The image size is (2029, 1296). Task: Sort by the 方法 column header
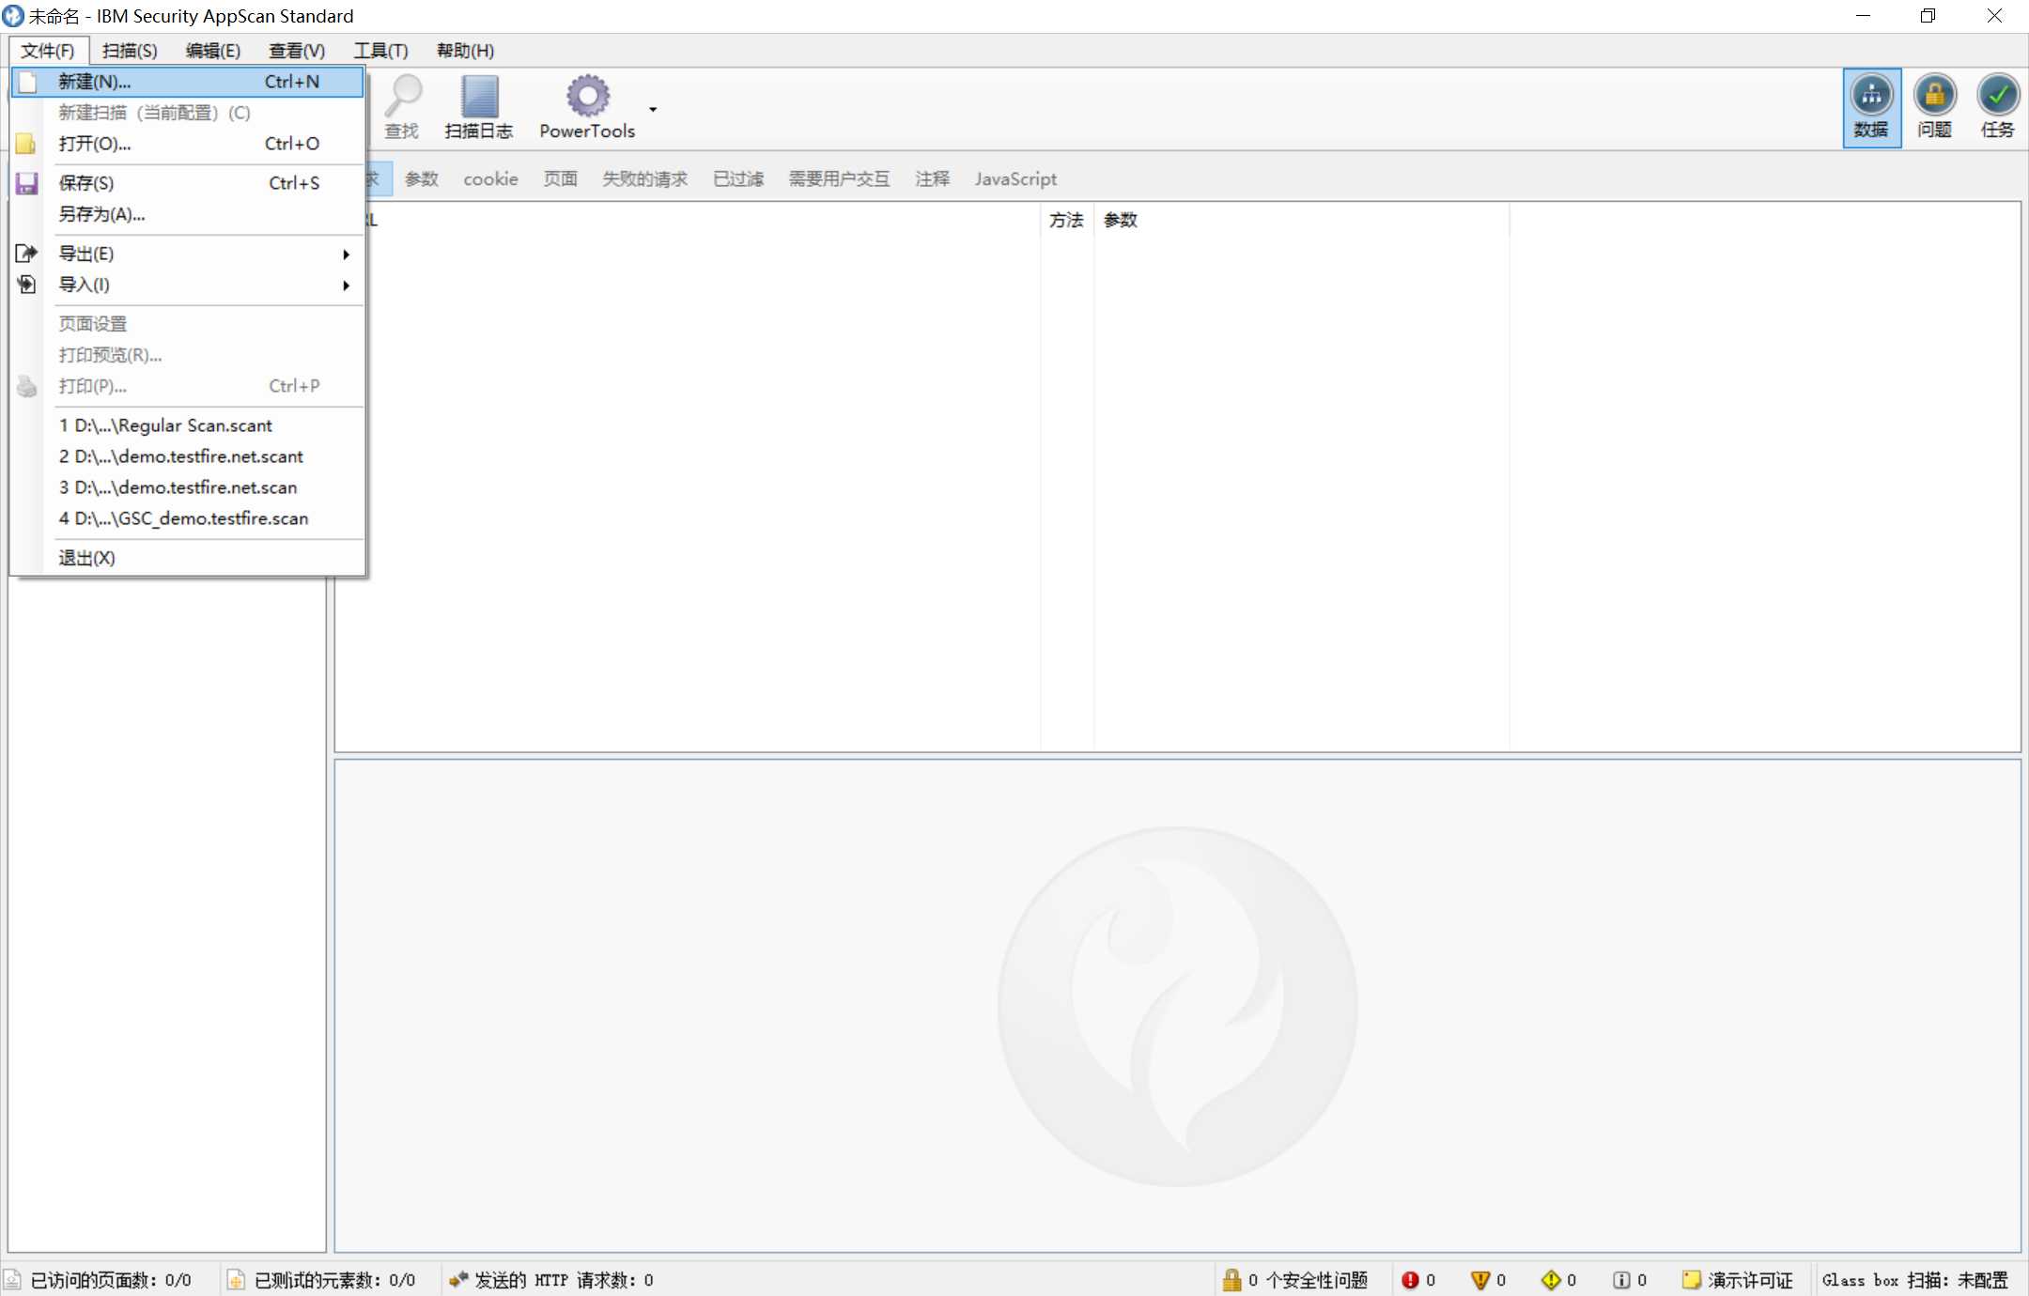[1067, 220]
